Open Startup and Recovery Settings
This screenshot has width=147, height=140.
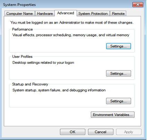point(119,101)
